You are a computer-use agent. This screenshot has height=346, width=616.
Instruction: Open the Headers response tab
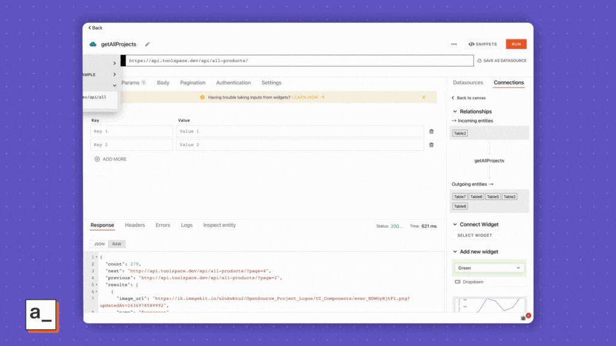pos(135,225)
